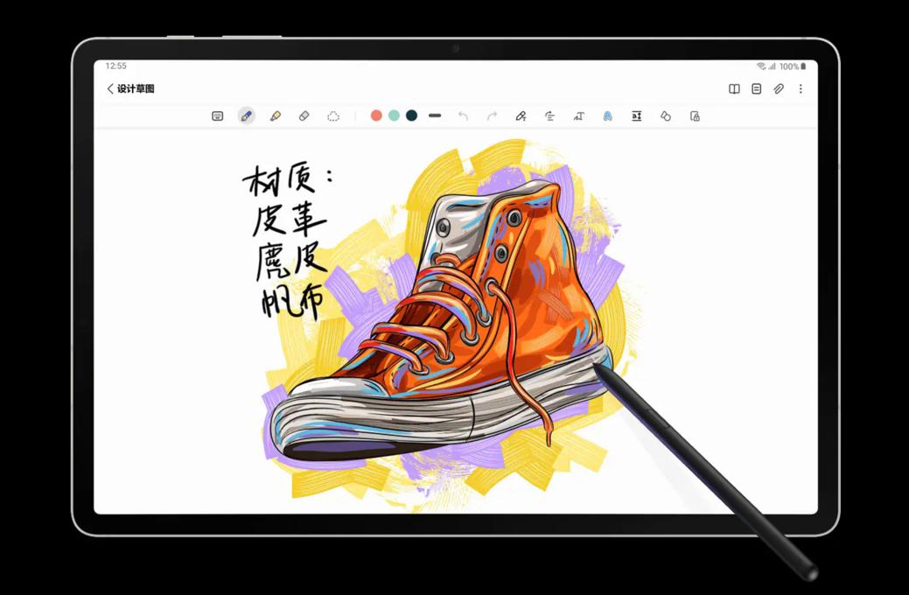Redo the last undone stroke

click(492, 116)
